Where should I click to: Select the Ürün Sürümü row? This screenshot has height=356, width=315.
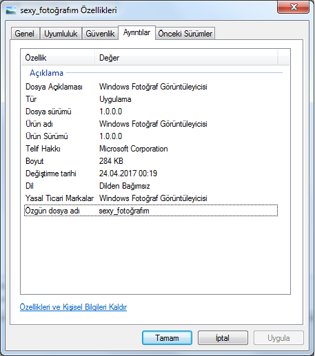[x=151, y=136]
